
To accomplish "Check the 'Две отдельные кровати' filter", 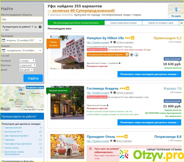I will click(3, 135).
